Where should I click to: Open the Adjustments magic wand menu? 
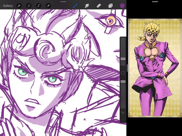pyautogui.click(x=29, y=6)
